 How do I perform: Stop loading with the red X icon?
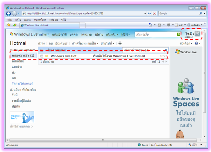[x=154, y=13]
